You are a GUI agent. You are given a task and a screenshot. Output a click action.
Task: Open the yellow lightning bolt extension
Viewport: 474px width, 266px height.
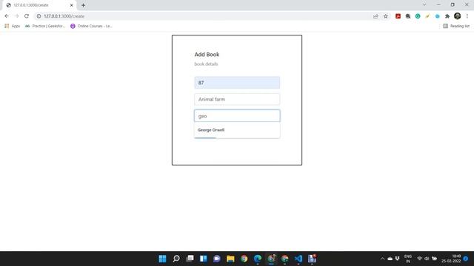427,16
